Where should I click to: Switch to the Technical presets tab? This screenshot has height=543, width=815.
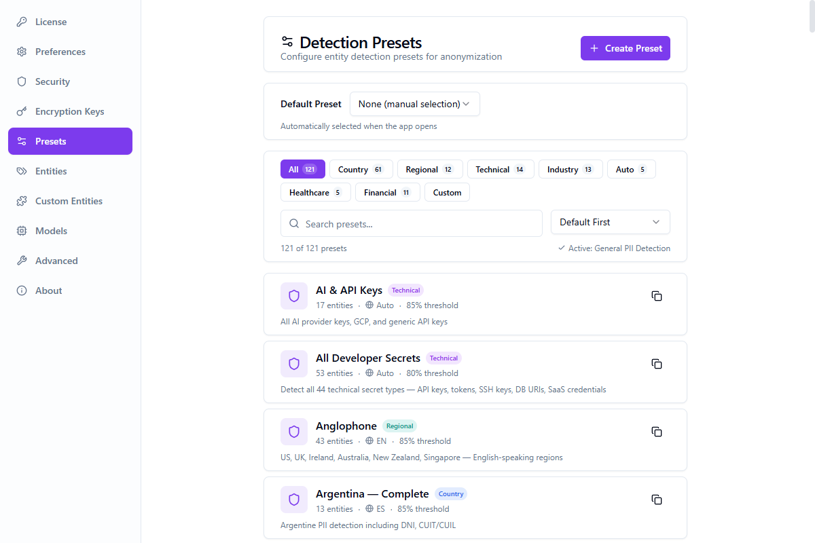pos(501,169)
